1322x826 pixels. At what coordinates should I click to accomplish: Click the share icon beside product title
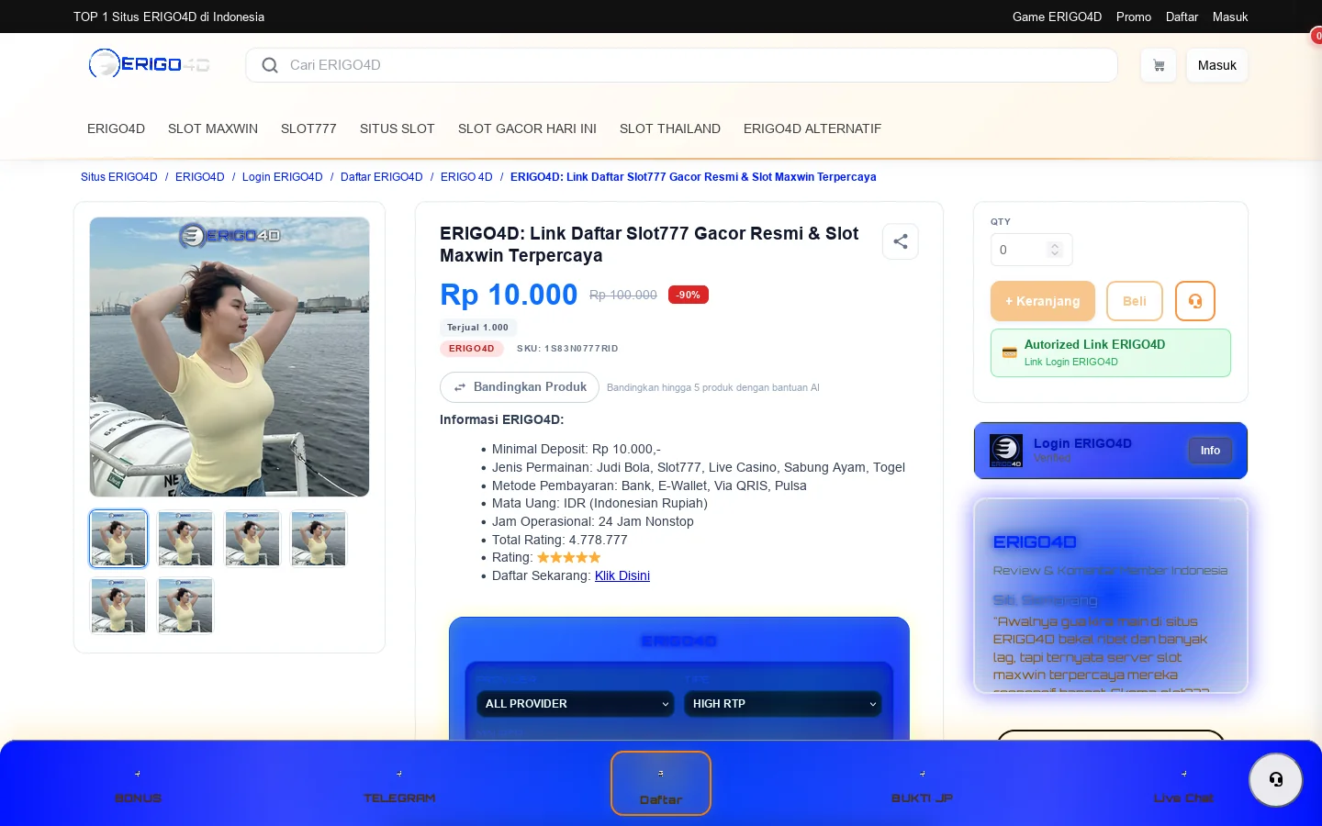(901, 241)
